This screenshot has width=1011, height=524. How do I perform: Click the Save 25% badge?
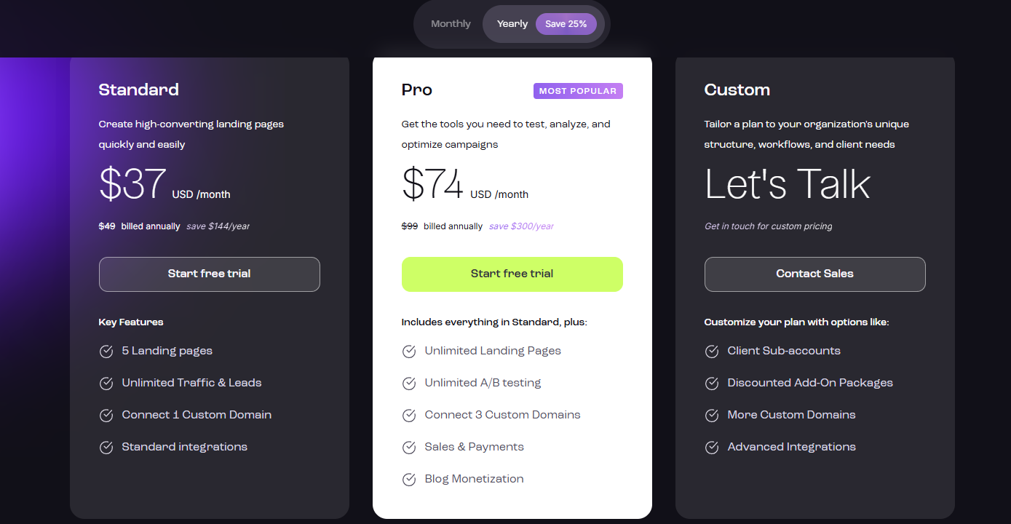point(566,24)
